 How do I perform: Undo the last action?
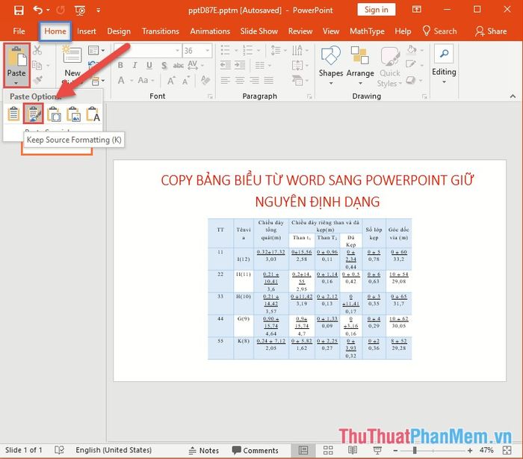click(37, 10)
